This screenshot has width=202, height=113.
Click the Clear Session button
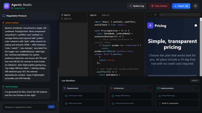(x=159, y=6)
